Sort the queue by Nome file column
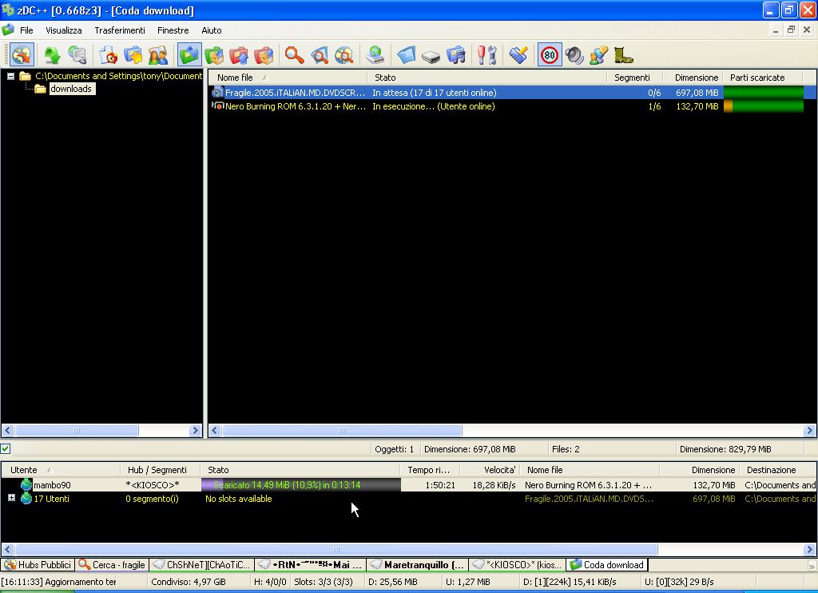 click(x=235, y=78)
